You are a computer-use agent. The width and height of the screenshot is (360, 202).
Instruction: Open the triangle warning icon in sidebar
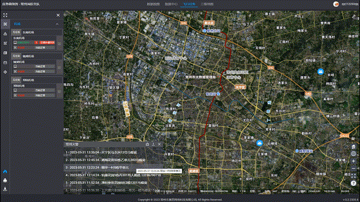5,34
